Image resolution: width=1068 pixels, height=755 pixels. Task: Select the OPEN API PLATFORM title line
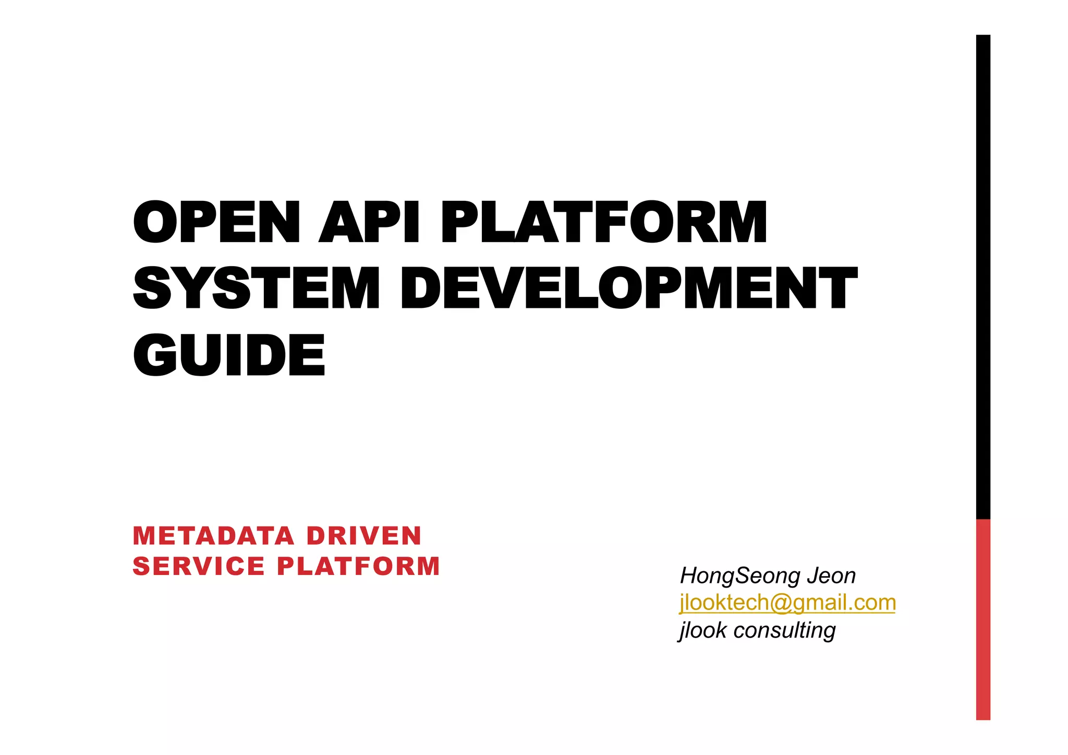450,222
